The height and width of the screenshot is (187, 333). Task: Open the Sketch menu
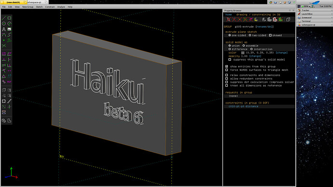[39, 7]
